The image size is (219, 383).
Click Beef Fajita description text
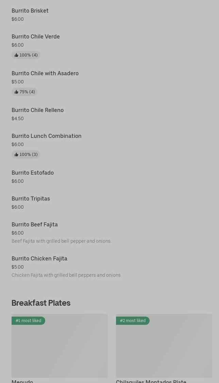click(x=61, y=241)
